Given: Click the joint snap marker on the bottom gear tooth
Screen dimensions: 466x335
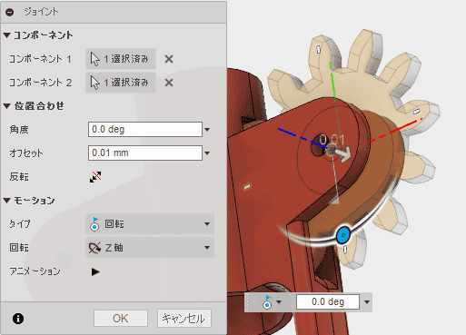Looking at the screenshot, I should [x=345, y=250].
